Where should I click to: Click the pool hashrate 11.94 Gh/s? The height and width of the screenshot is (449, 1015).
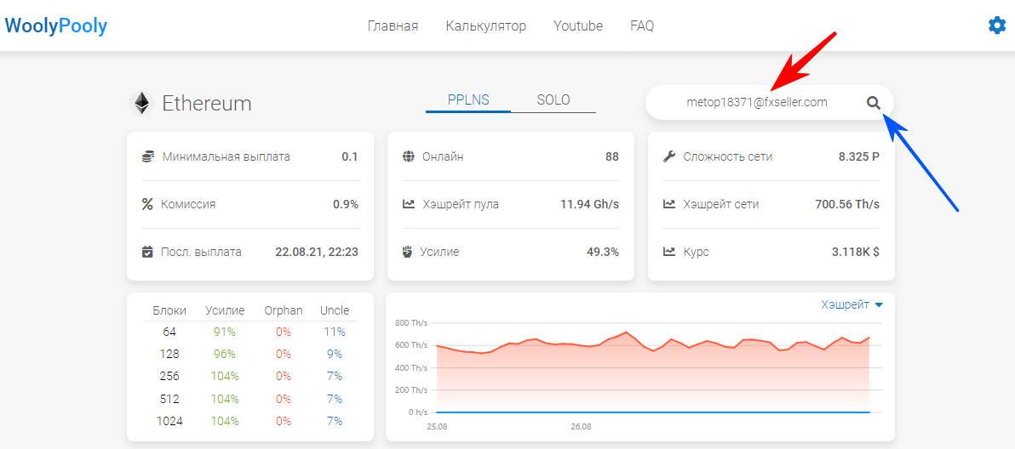tap(590, 204)
